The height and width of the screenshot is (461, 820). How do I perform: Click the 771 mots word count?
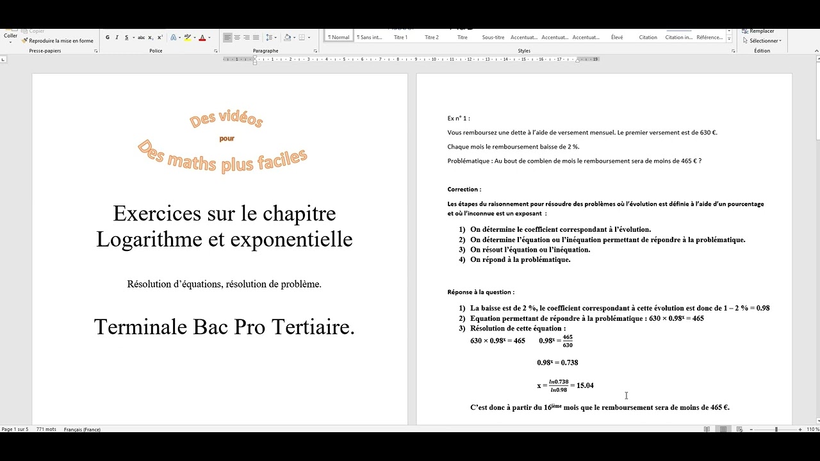tap(46, 429)
